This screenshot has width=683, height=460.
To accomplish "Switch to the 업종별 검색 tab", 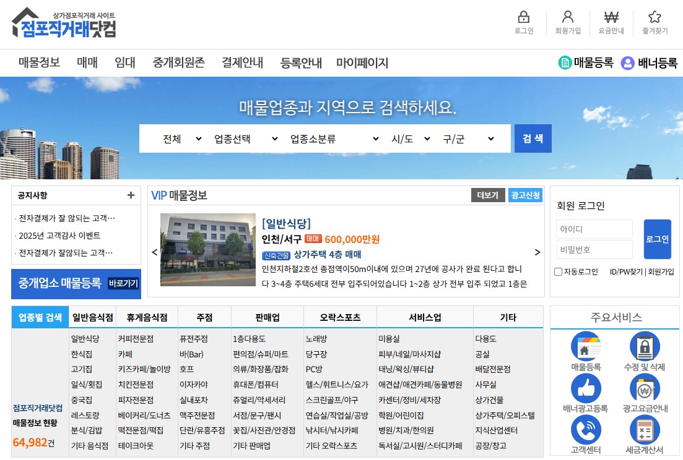I will click(x=40, y=316).
